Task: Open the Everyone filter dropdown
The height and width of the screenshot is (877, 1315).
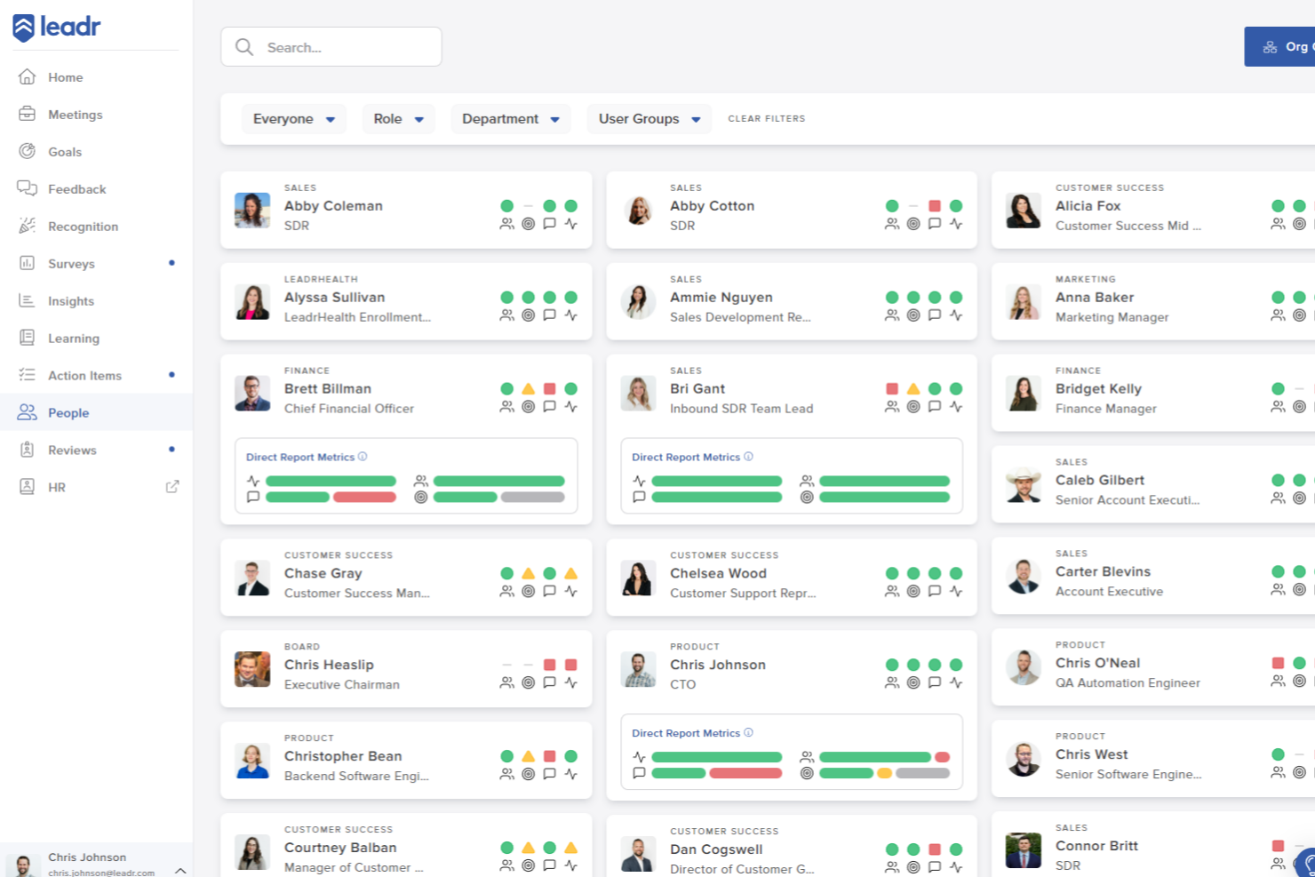Action: 293,119
